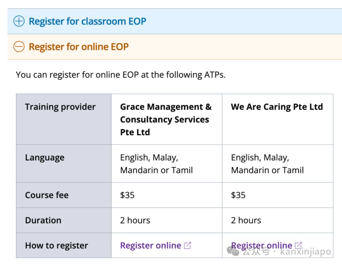Click the intro text about online EOP ATPs
The width and height of the screenshot is (342, 265).
tap(121, 75)
